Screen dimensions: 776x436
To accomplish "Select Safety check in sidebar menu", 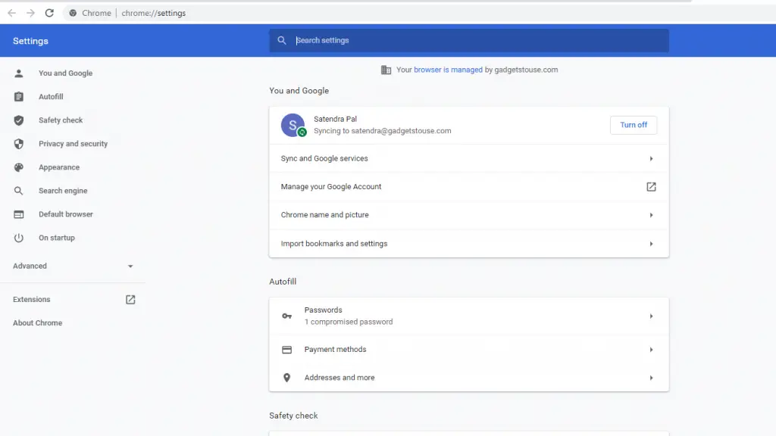I will pos(61,120).
